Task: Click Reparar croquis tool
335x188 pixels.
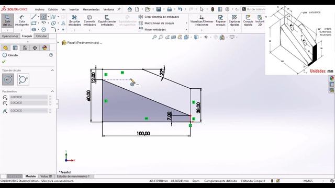Action: pos(221,21)
